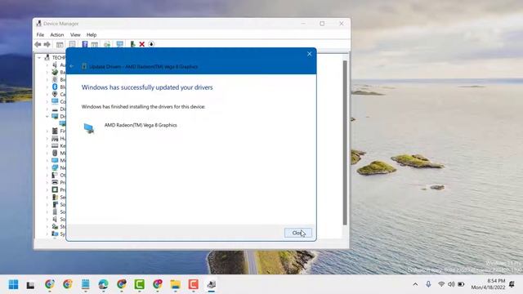Select the Firmware chip icon
Screen dimensions: 523x294
55,131
